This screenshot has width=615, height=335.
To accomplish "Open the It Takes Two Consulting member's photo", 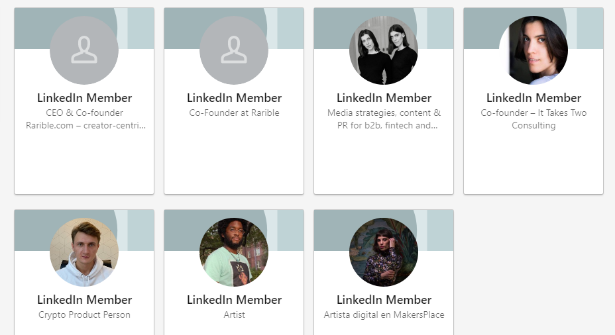I will [x=533, y=50].
